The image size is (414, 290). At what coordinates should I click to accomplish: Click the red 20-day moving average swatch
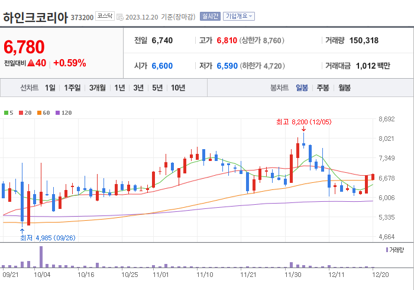(x=21, y=113)
